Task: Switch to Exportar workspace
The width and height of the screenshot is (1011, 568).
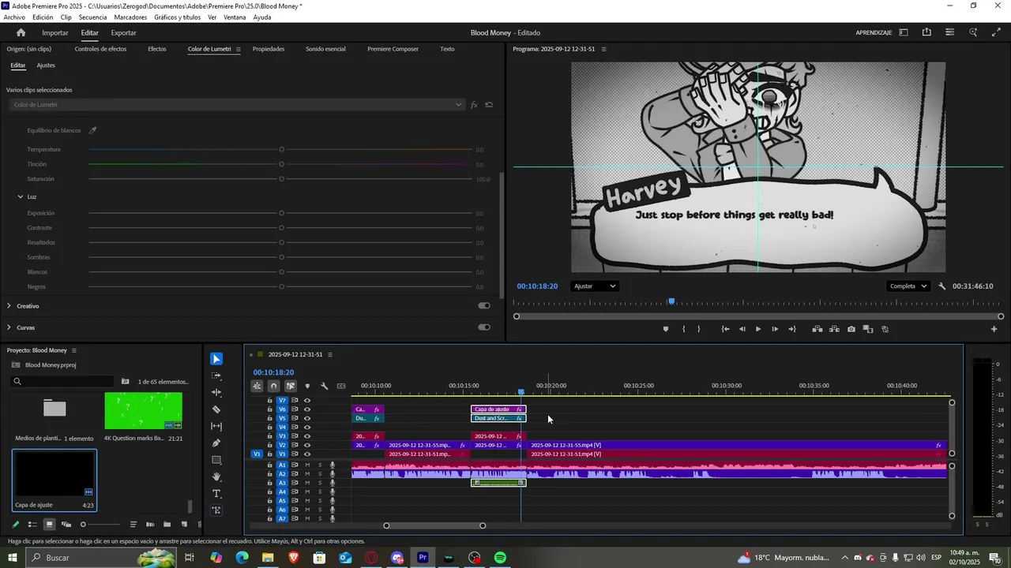Action: tap(123, 32)
